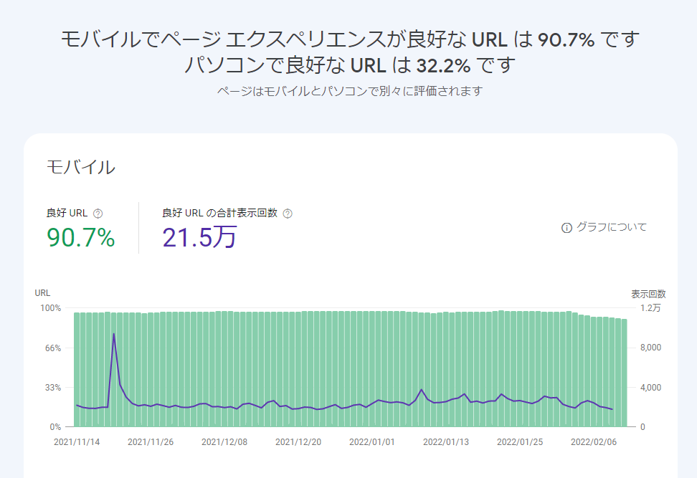Select the green 90.7% good URL value
The width and height of the screenshot is (697, 478).
(81, 237)
